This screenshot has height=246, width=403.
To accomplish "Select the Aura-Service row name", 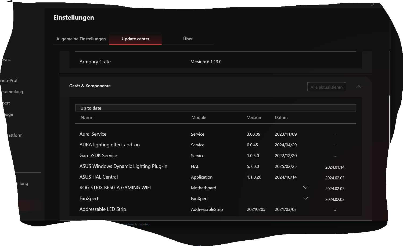I will [93, 134].
